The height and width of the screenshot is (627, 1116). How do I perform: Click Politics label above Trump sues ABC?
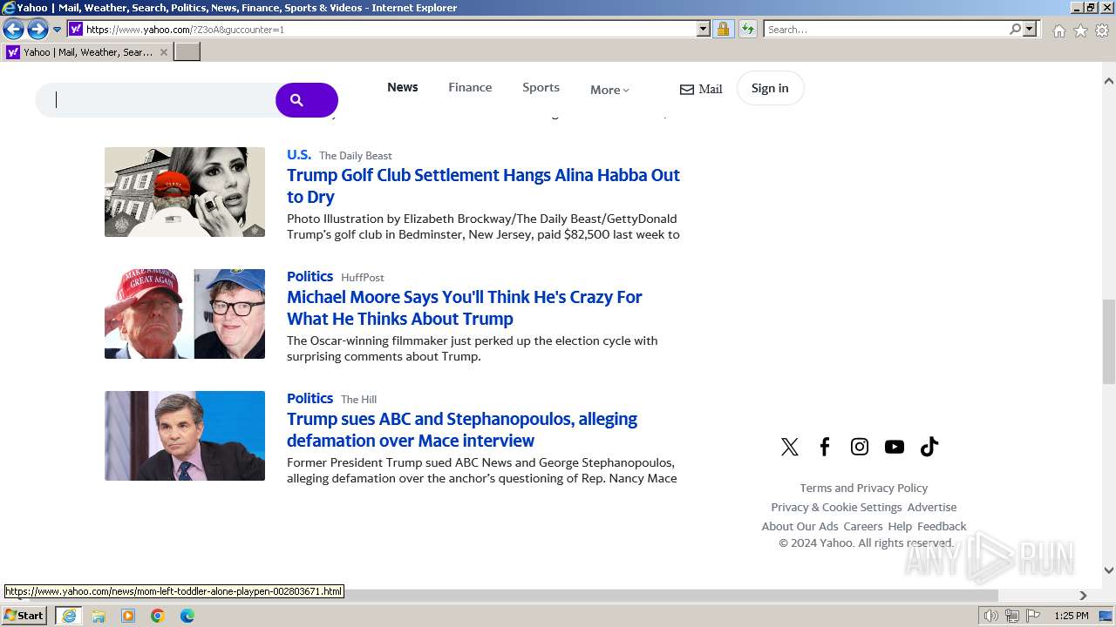pyautogui.click(x=310, y=398)
